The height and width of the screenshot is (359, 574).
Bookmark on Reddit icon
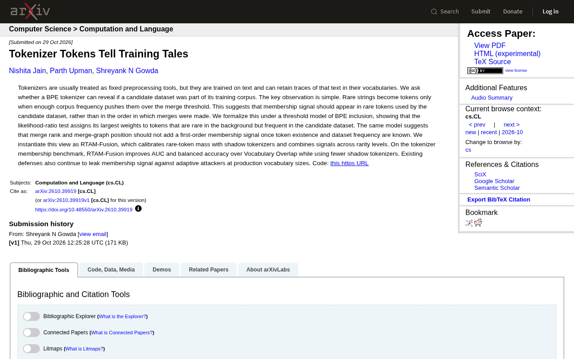point(478,223)
